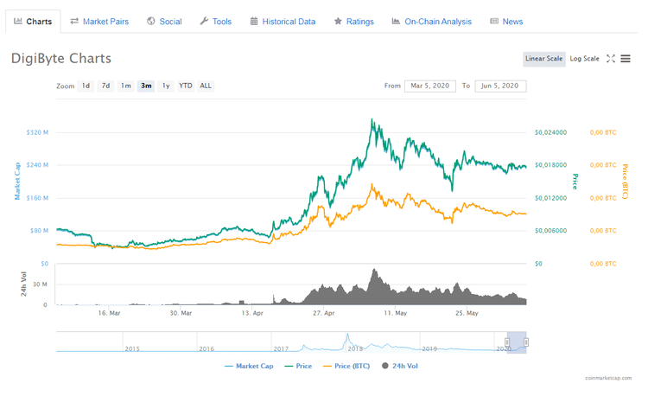The image size is (648, 396).
Task: Click the News tab newspaper icon
Action: coord(494,22)
